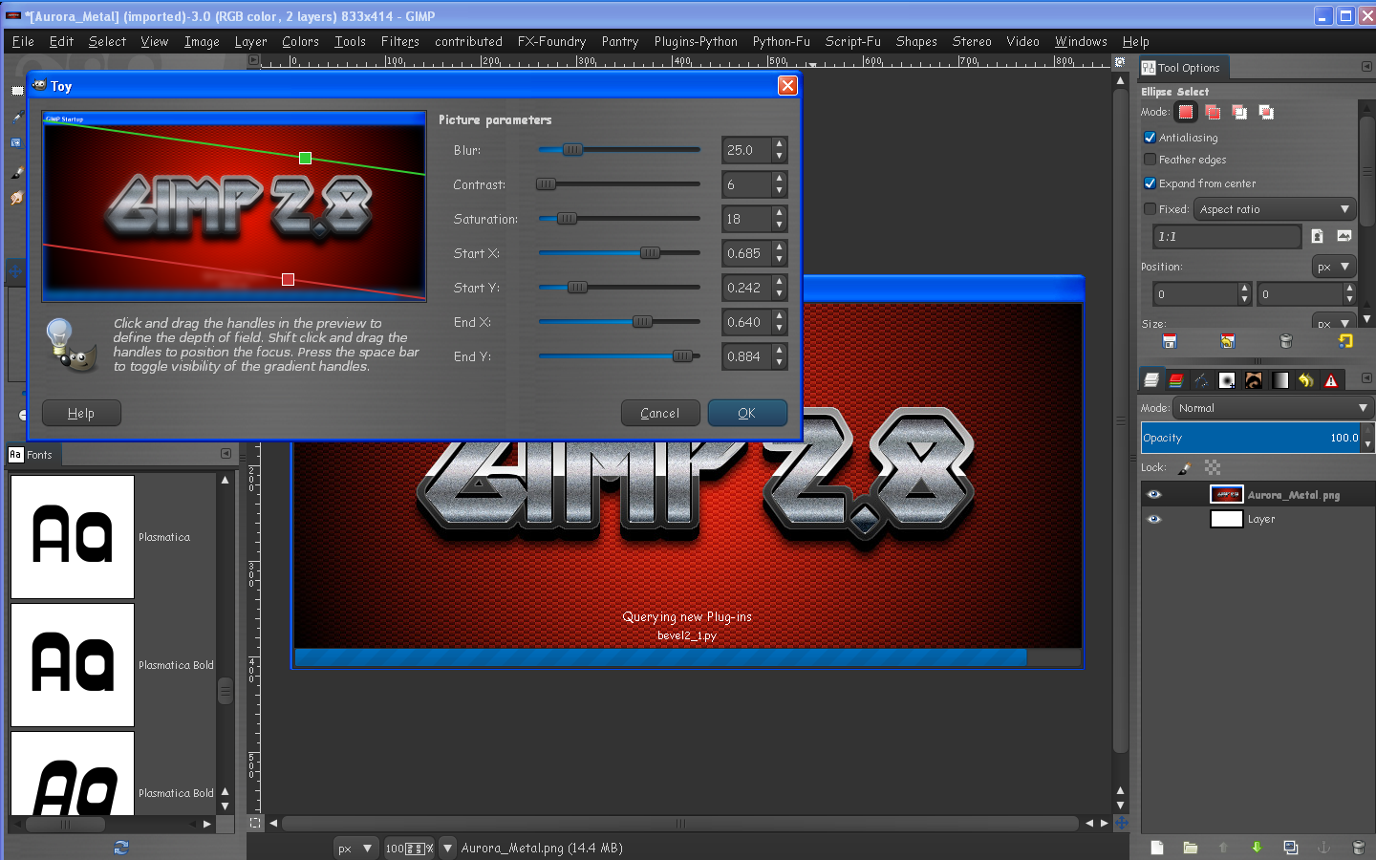The width and height of the screenshot is (1376, 860).
Task: Adjust the Blur slider
Action: coord(619,150)
